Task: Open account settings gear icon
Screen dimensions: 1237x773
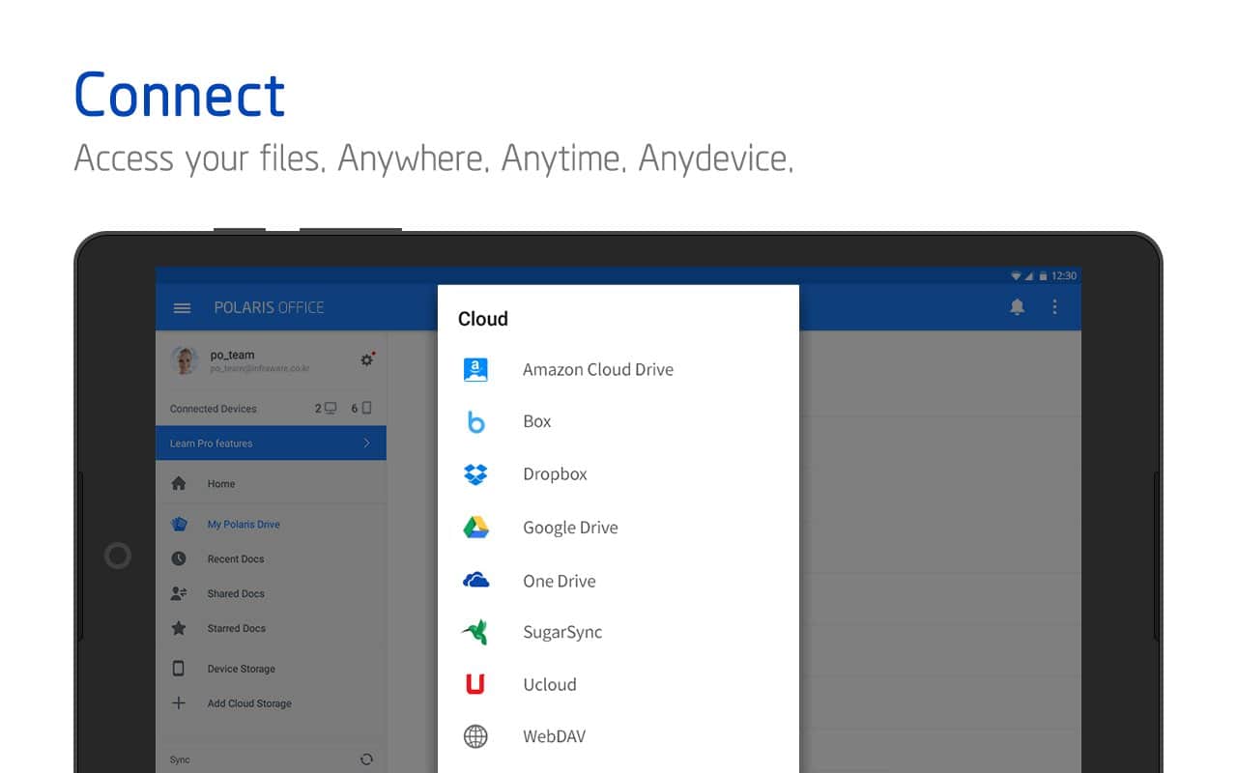Action: click(366, 359)
